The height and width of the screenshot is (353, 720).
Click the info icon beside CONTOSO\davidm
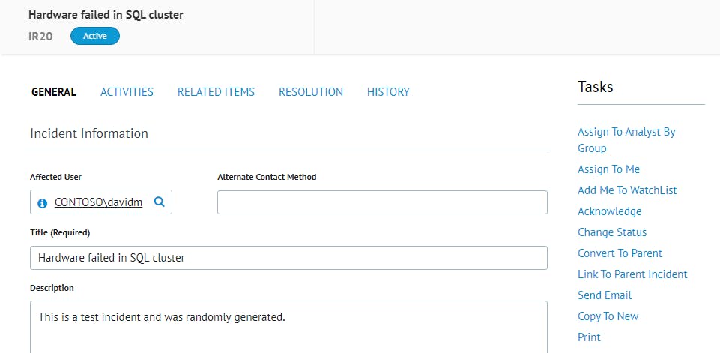[x=42, y=203]
